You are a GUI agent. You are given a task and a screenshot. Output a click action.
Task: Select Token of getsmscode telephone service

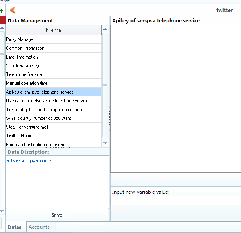44,110
